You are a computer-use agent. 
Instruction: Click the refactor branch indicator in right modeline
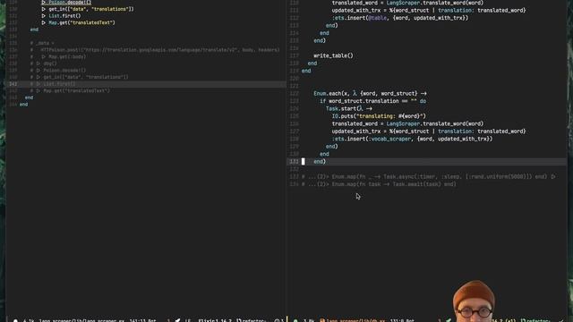click(x=535, y=320)
